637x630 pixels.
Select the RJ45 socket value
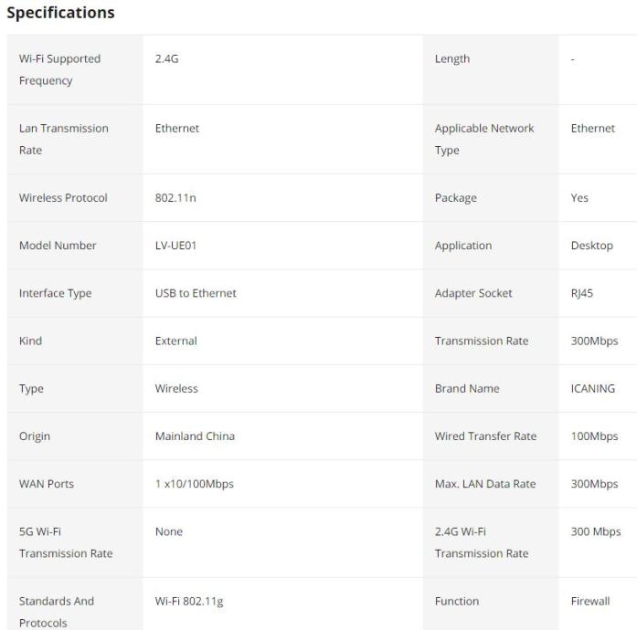(582, 293)
